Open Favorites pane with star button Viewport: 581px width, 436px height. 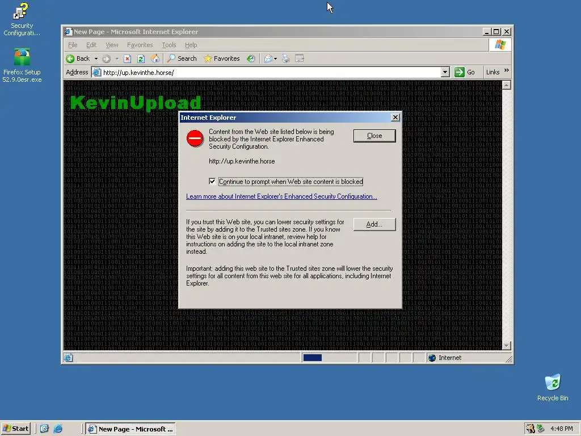(x=222, y=58)
